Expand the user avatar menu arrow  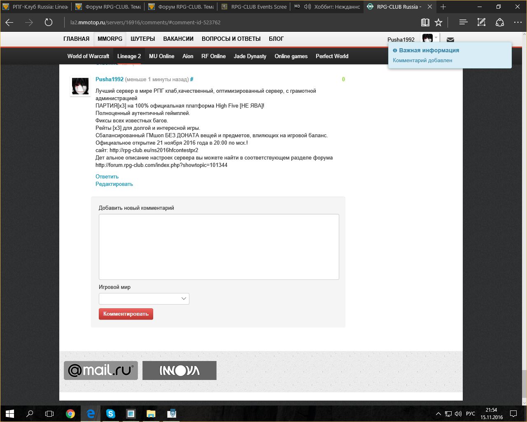[436, 38]
